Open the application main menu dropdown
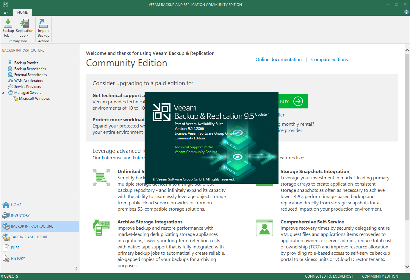The image size is (410, 280). point(6,12)
